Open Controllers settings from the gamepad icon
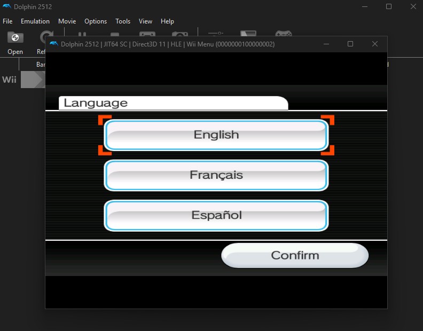The width and height of the screenshot is (423, 331). coord(283,33)
